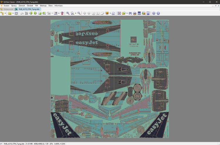Viewport: 220px width, 145px height.
Task: Open Options via the gear icon
Action: pyautogui.click(x=154, y=13)
